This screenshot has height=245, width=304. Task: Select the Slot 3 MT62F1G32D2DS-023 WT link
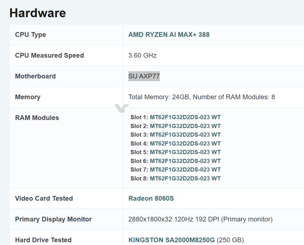point(186,134)
